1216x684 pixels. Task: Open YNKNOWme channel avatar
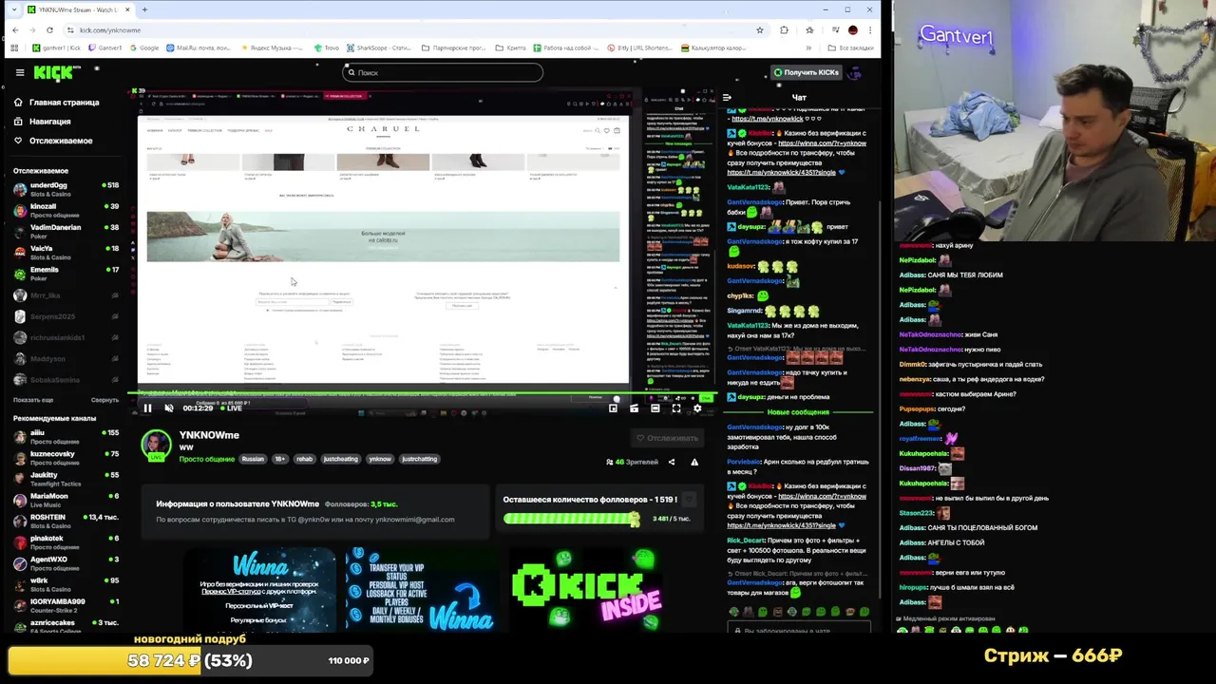click(x=156, y=445)
